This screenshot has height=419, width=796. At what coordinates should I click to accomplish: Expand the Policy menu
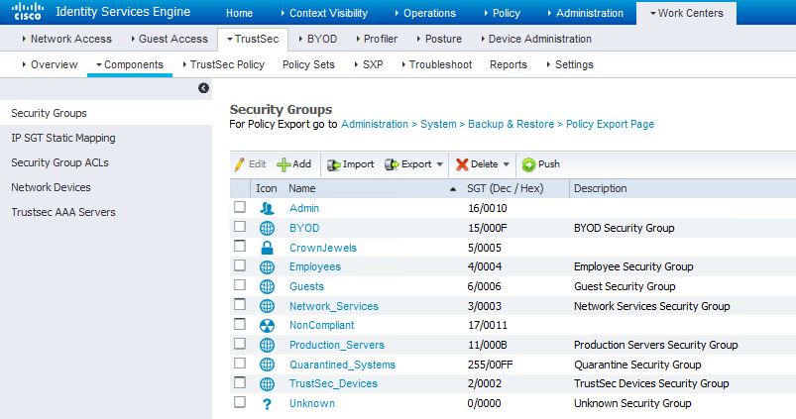[503, 13]
